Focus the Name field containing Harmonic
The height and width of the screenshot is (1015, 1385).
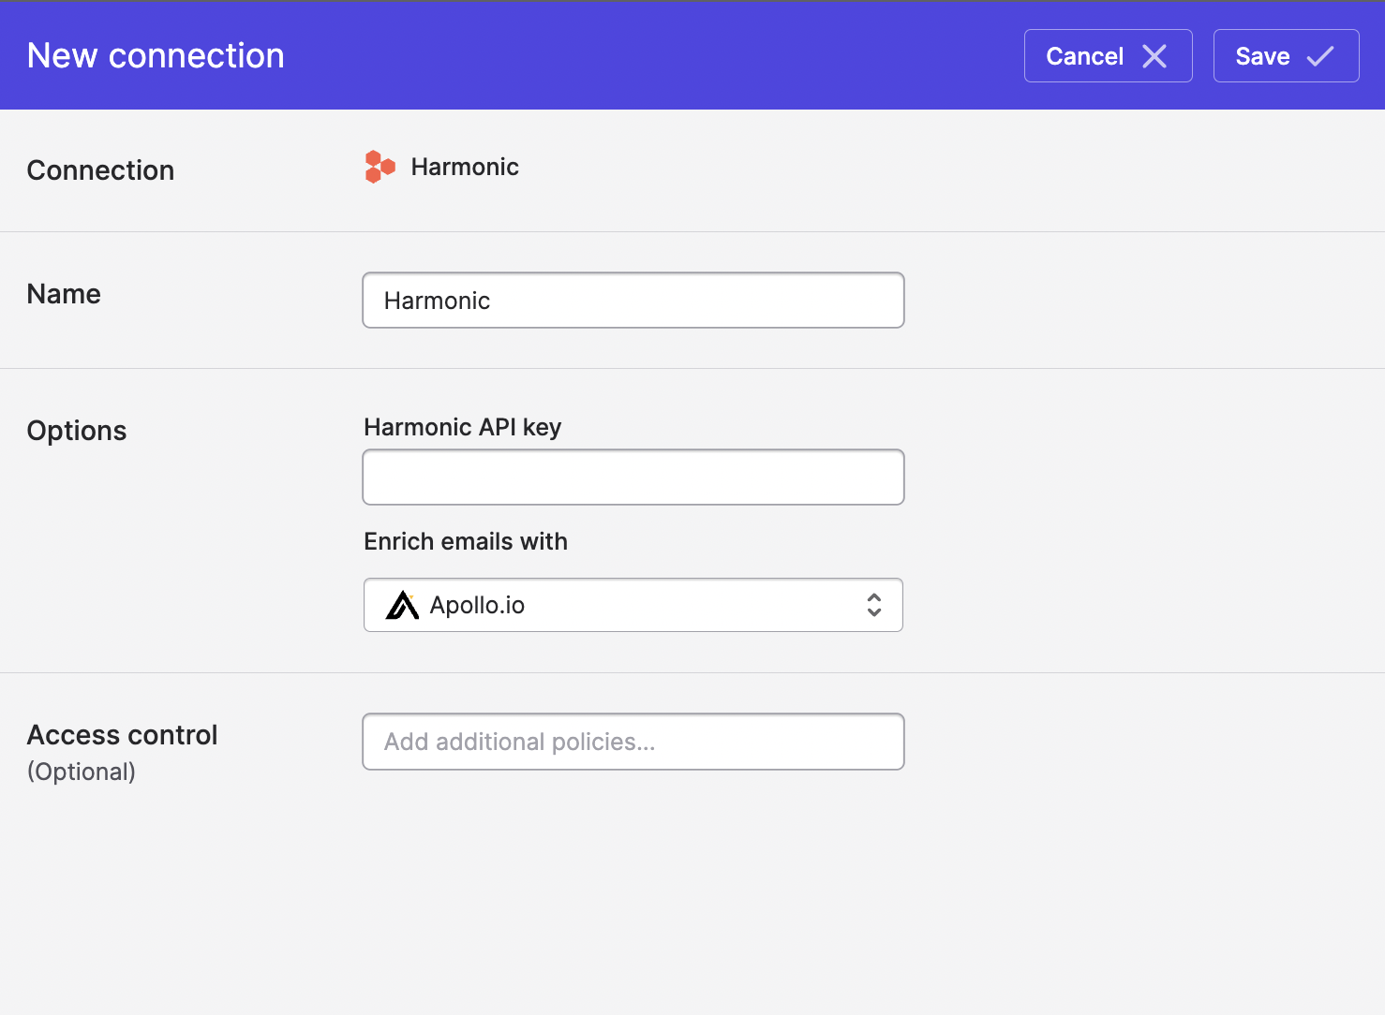633,301
